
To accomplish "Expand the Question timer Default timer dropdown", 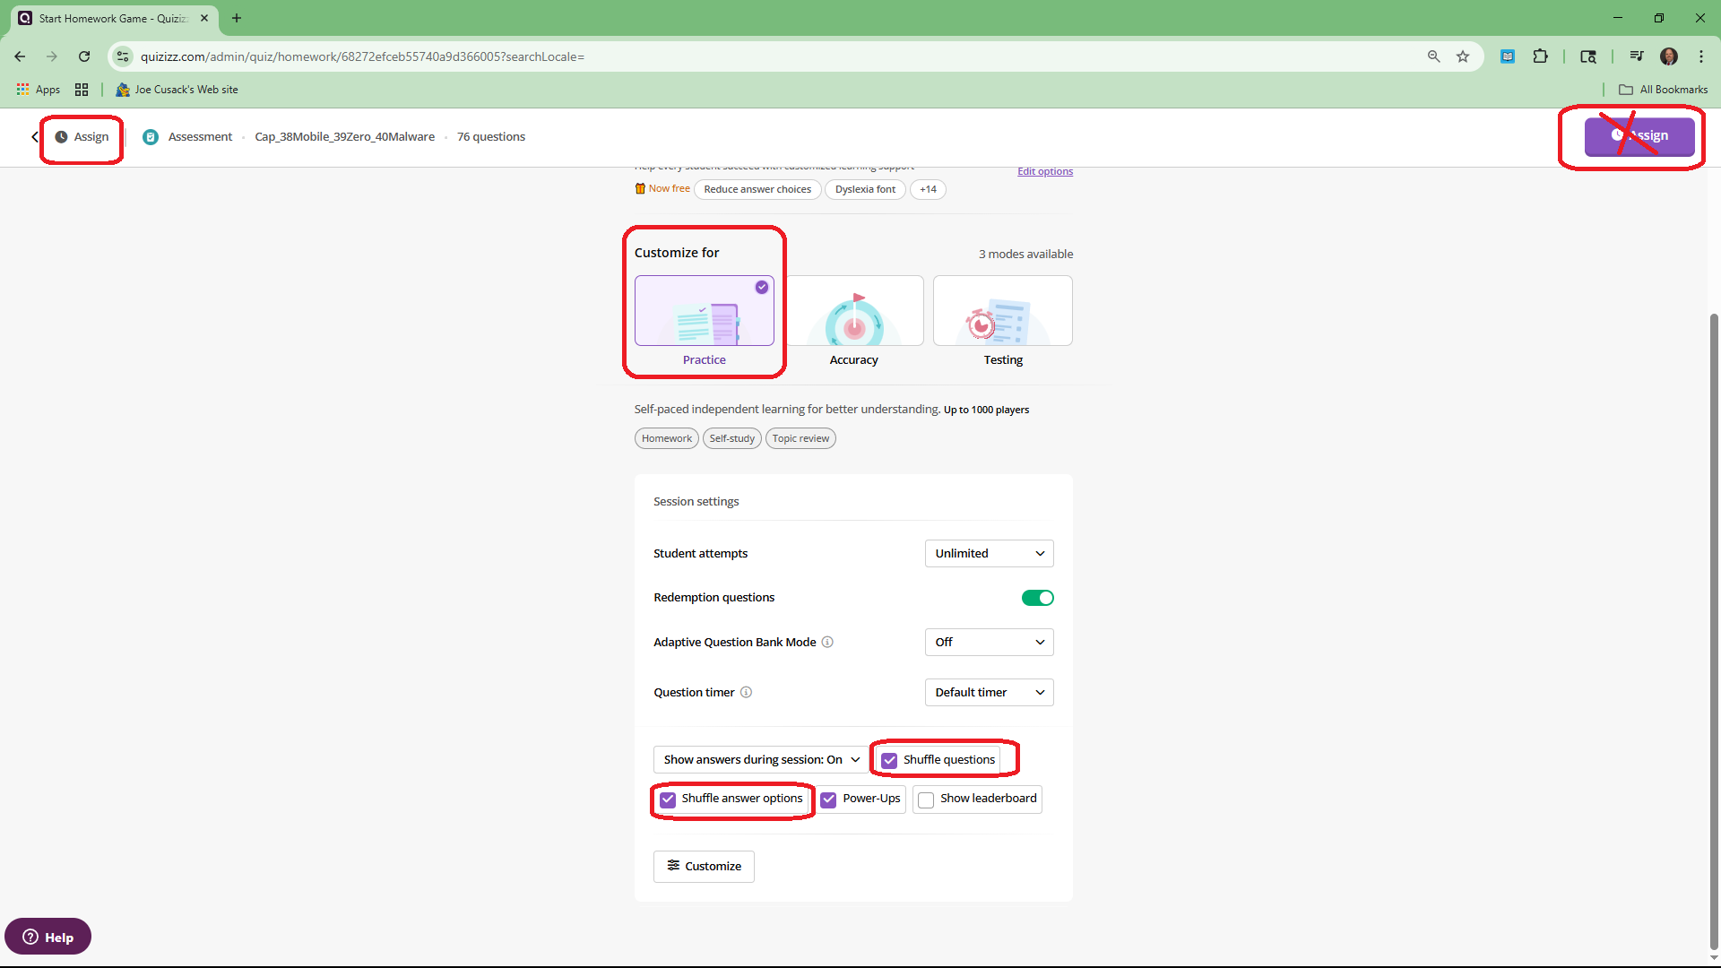I will (x=989, y=692).
